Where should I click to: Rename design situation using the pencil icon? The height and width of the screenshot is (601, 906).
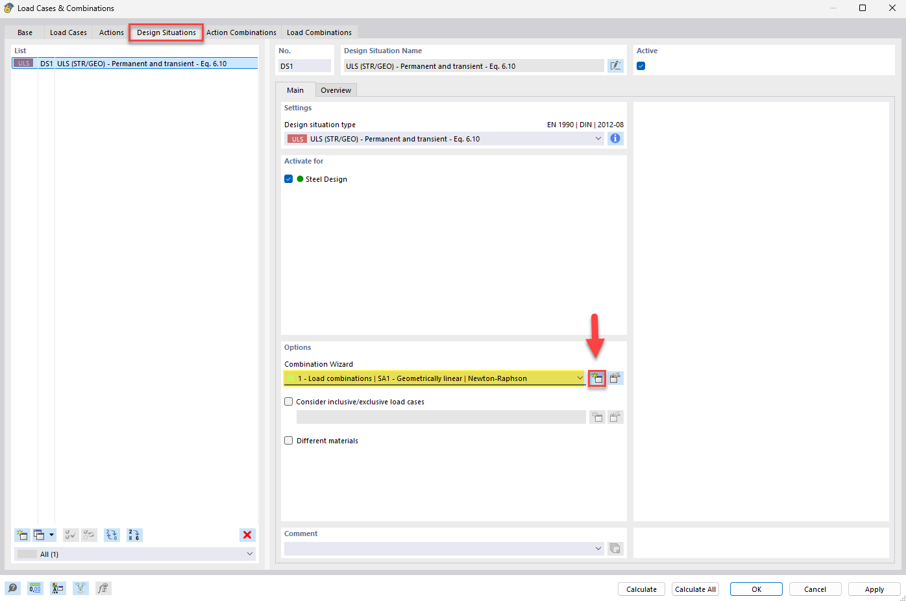click(615, 65)
